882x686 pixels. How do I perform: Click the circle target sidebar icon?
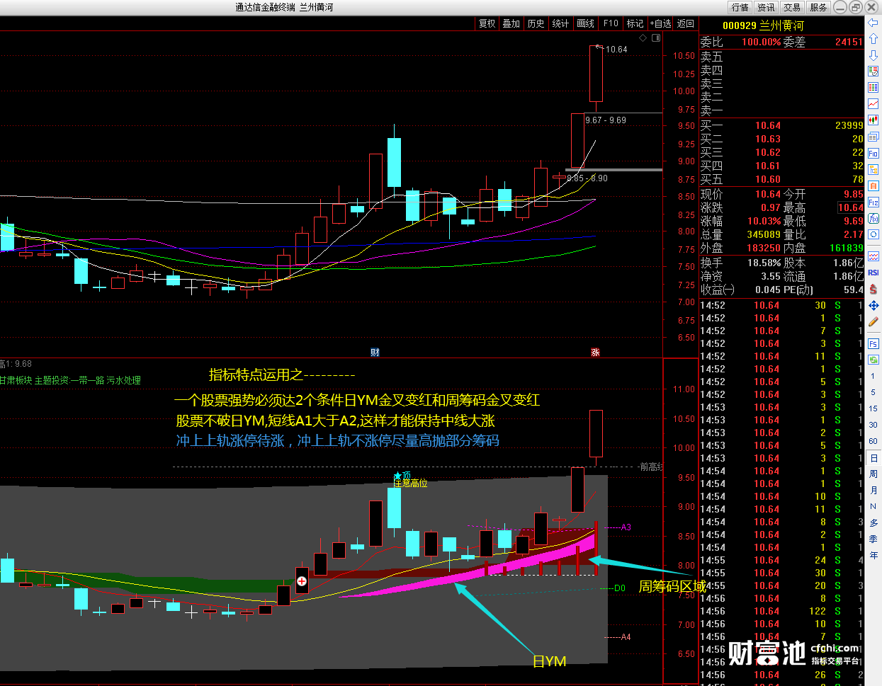click(873, 234)
